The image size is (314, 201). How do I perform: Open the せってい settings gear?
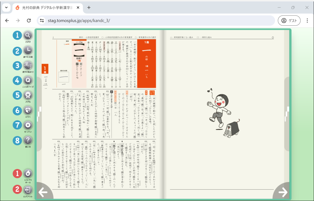(x=28, y=125)
